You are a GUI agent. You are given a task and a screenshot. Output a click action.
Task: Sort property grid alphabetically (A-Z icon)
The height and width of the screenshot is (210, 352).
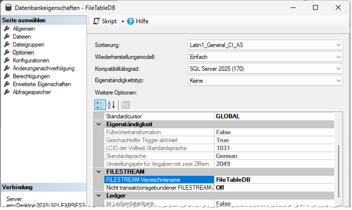click(111, 105)
